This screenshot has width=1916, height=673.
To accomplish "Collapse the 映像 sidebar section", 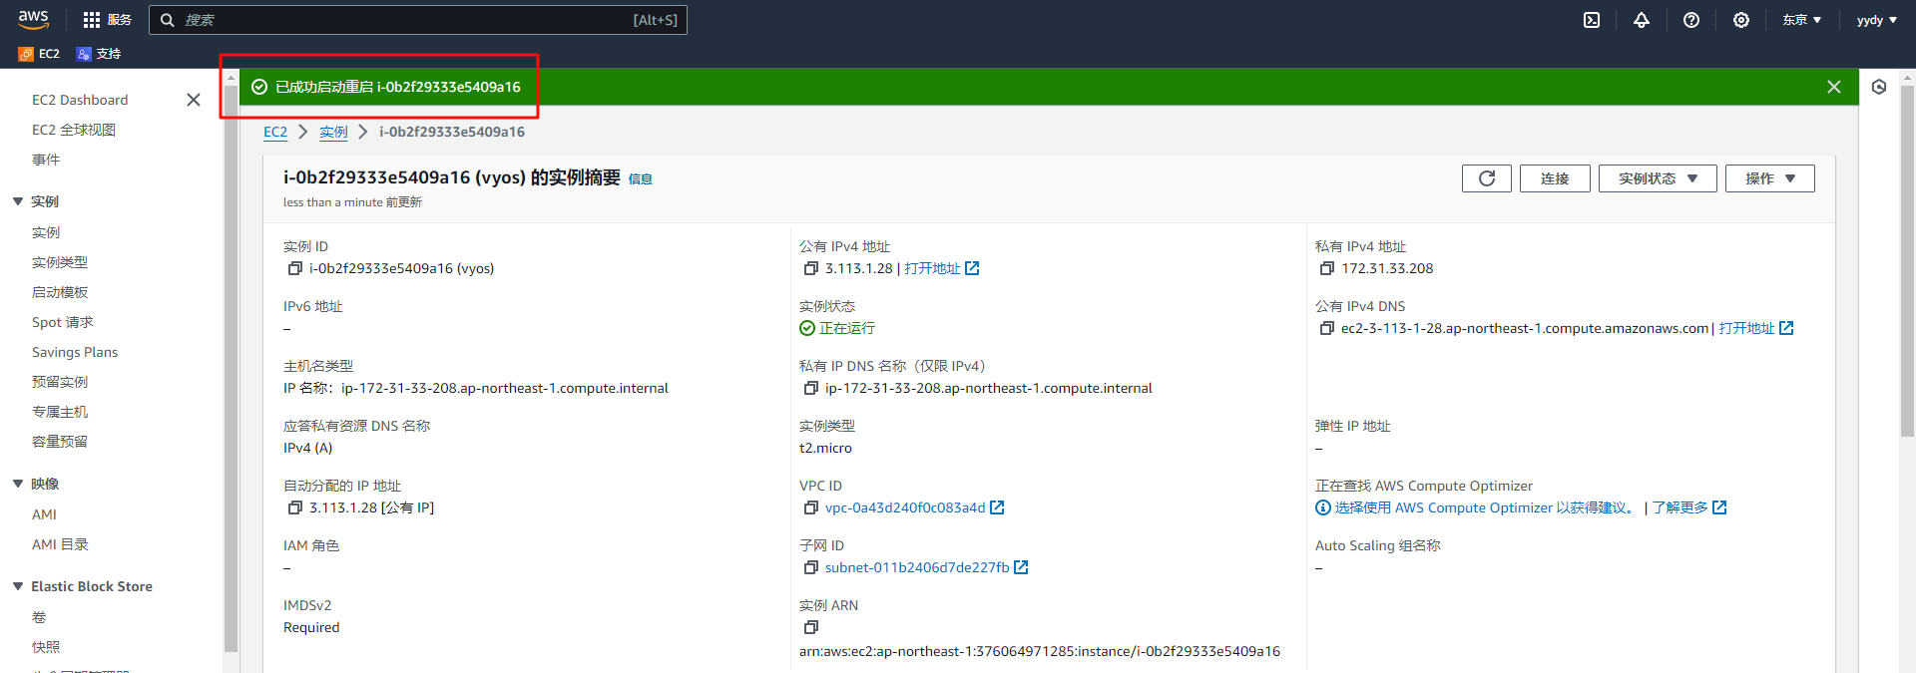I will (x=18, y=484).
